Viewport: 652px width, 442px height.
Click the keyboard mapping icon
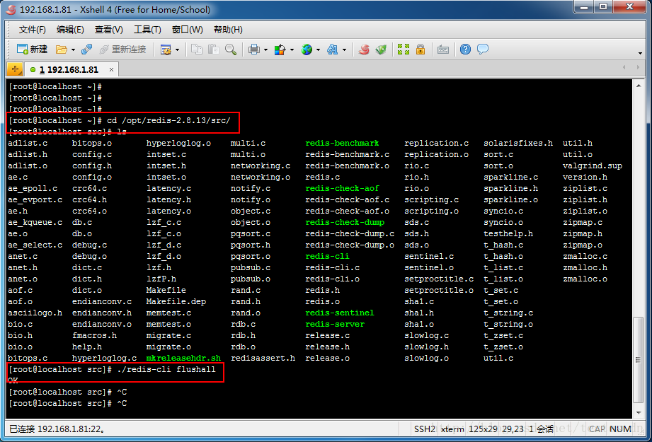point(443,50)
